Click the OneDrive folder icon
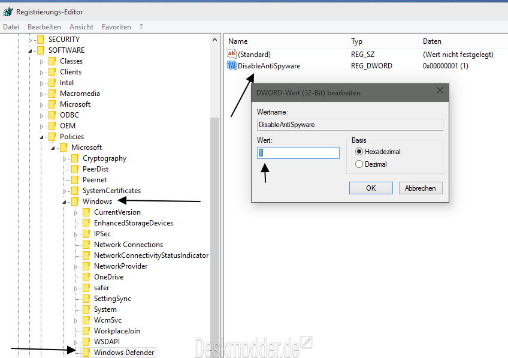The image size is (508, 358). [x=86, y=277]
